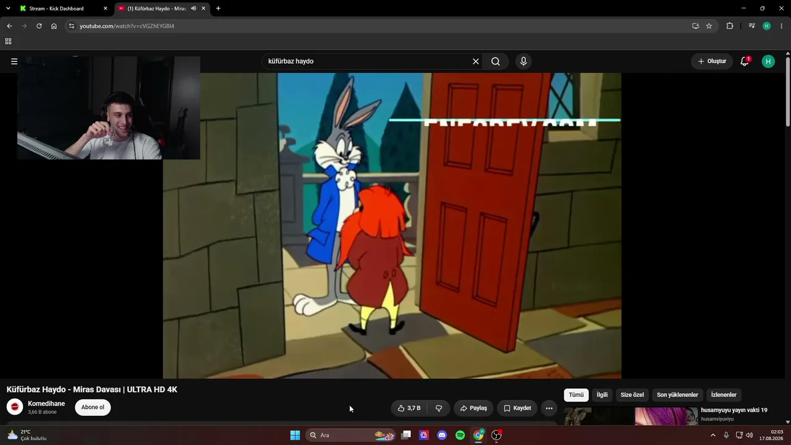Open the weather widget showing 21°C
The width and height of the screenshot is (791, 445).
(27, 435)
